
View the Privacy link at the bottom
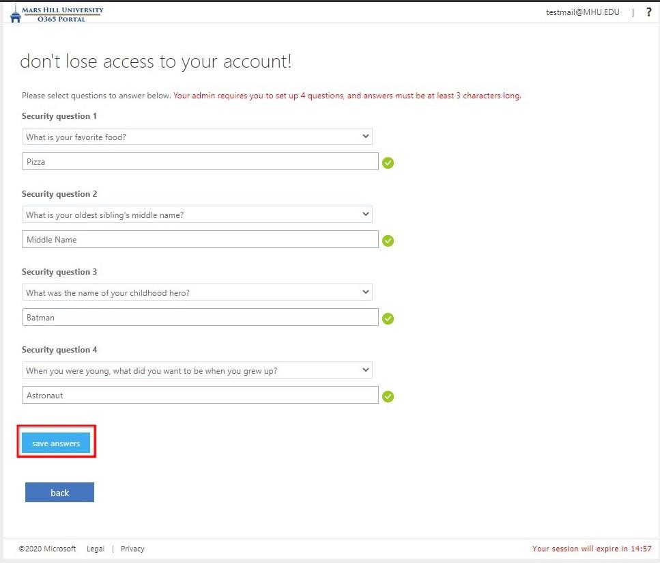pos(132,549)
